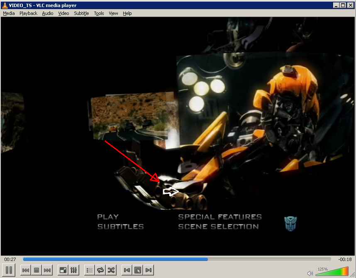Select SPECIAL FEATURES in the DVD menu
This screenshot has height=278, width=356.
point(220,217)
